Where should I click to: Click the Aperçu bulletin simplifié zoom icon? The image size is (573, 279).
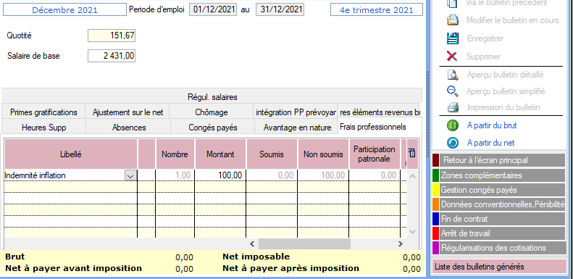pyautogui.click(x=453, y=91)
